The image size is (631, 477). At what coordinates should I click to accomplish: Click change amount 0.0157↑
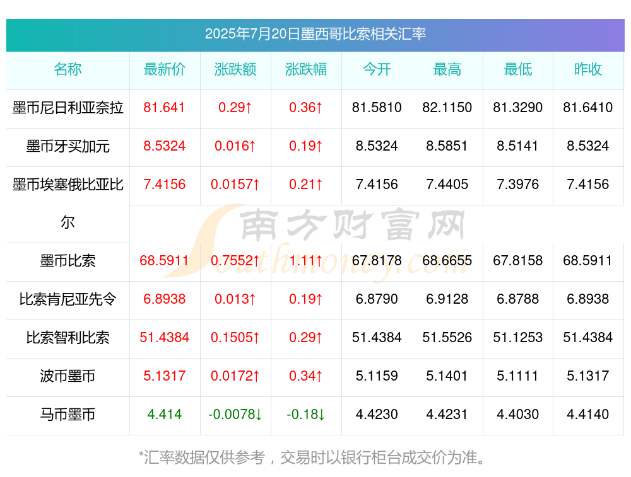coord(235,185)
